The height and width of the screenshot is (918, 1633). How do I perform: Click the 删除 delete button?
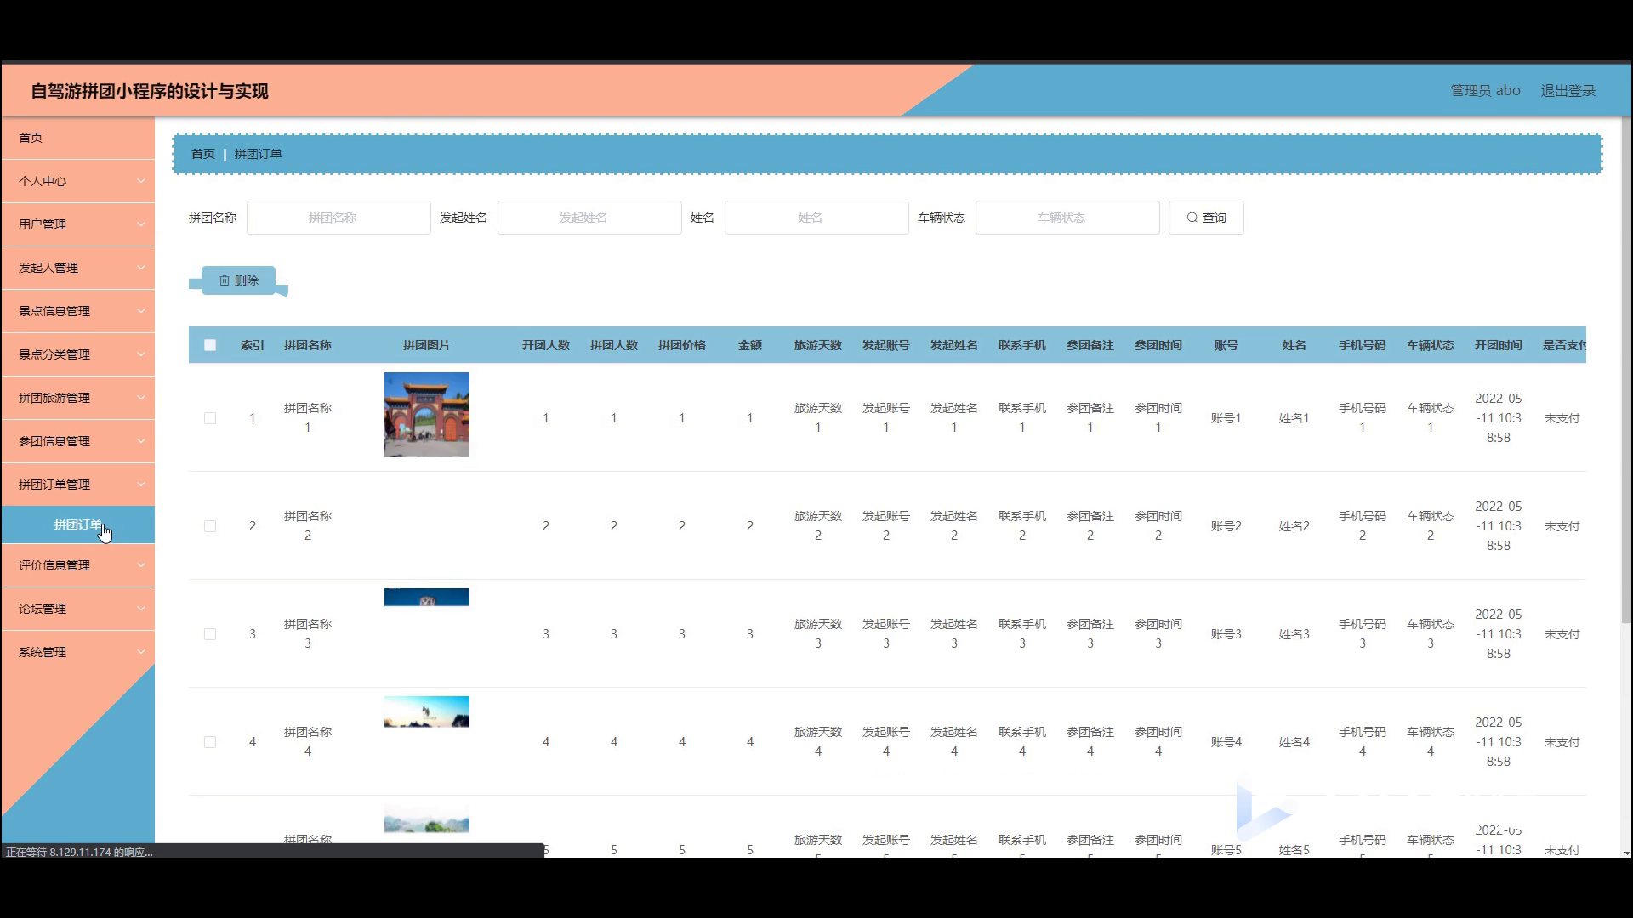point(239,280)
